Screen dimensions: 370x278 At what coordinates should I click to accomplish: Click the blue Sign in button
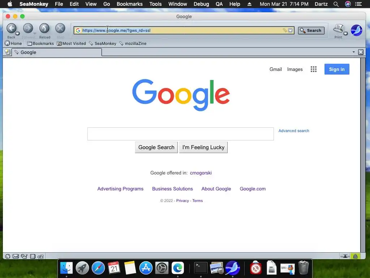(337, 69)
